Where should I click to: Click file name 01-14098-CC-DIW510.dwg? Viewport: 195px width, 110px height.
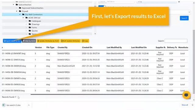[x=13, y=60]
